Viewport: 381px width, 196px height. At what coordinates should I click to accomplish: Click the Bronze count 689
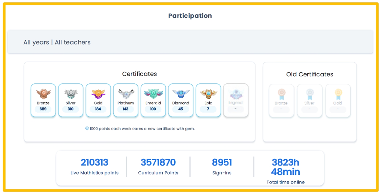(43, 109)
